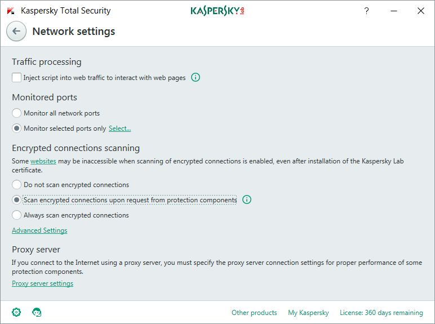Open Other products link
The height and width of the screenshot is (324, 435).
coord(254,313)
